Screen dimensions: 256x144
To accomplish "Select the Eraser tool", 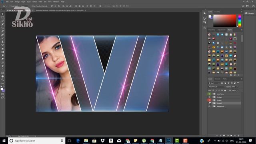I will pos(2,48).
